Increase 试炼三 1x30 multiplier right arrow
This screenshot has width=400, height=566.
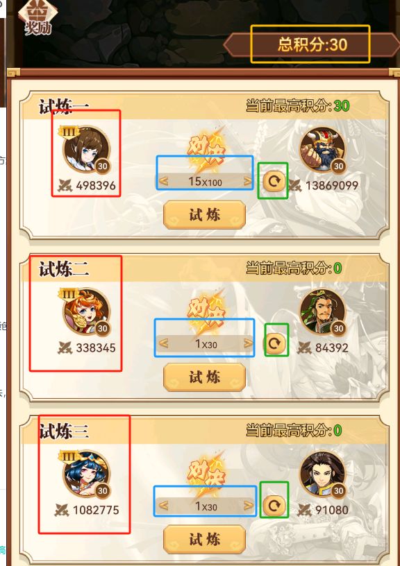point(248,506)
